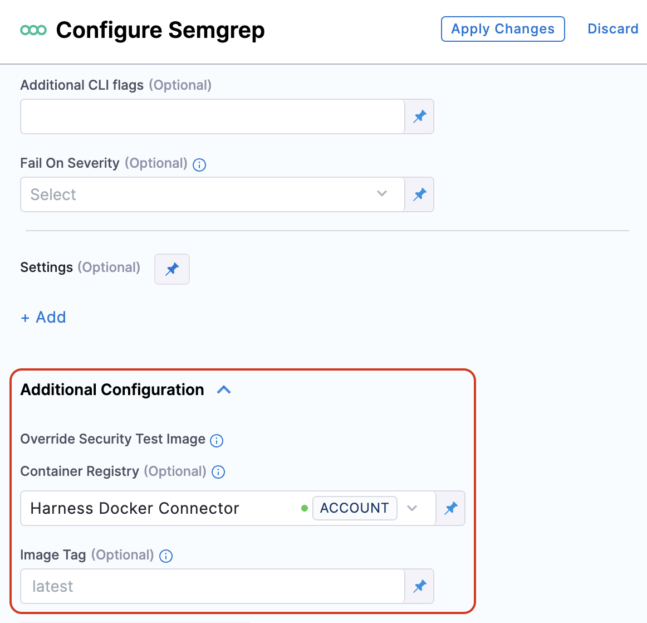
Task: Click + Add under Settings
Action: coord(43,318)
